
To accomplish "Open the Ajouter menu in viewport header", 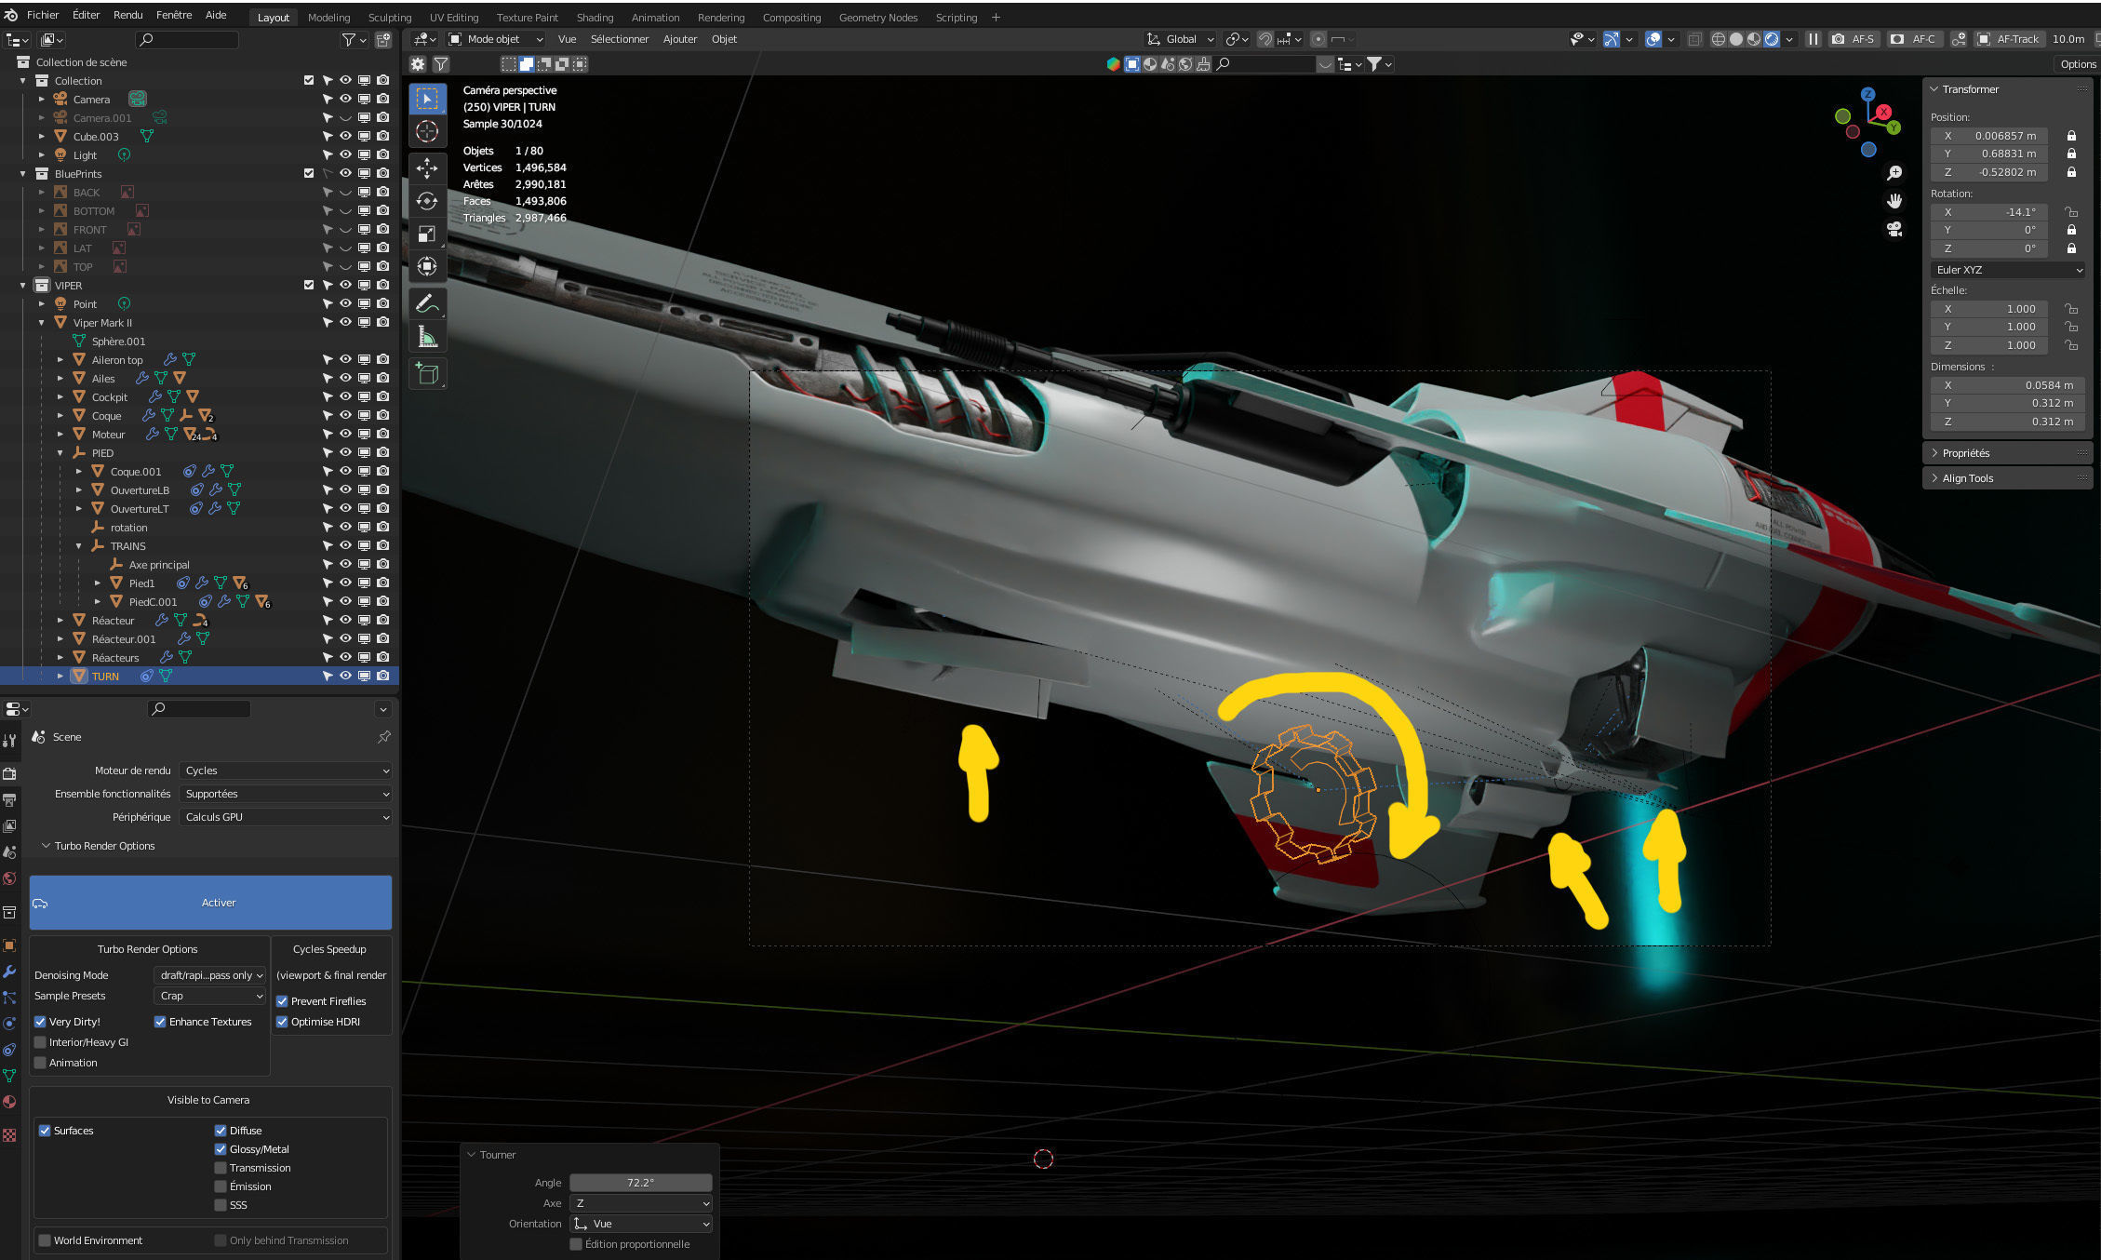I will click(x=680, y=39).
